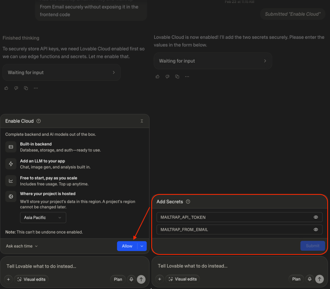Screen dimensions: 330x289
Task: Click Plan button in left chat box
Action: click(x=118, y=279)
